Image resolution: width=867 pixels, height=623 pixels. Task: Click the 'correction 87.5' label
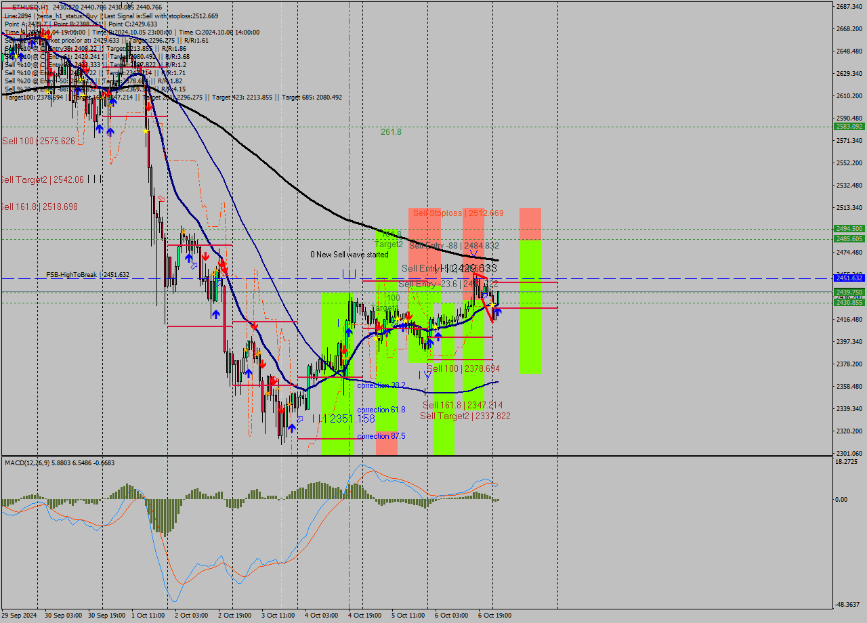pos(381,436)
